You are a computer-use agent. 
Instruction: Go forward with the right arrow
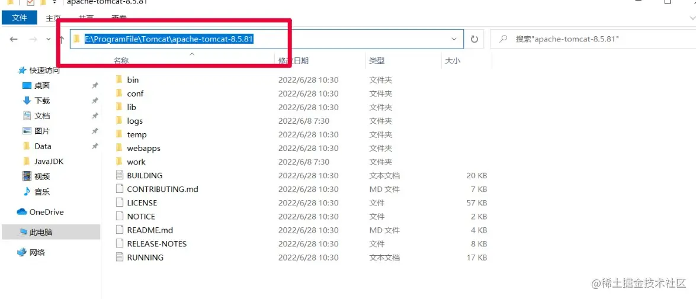pos(33,39)
